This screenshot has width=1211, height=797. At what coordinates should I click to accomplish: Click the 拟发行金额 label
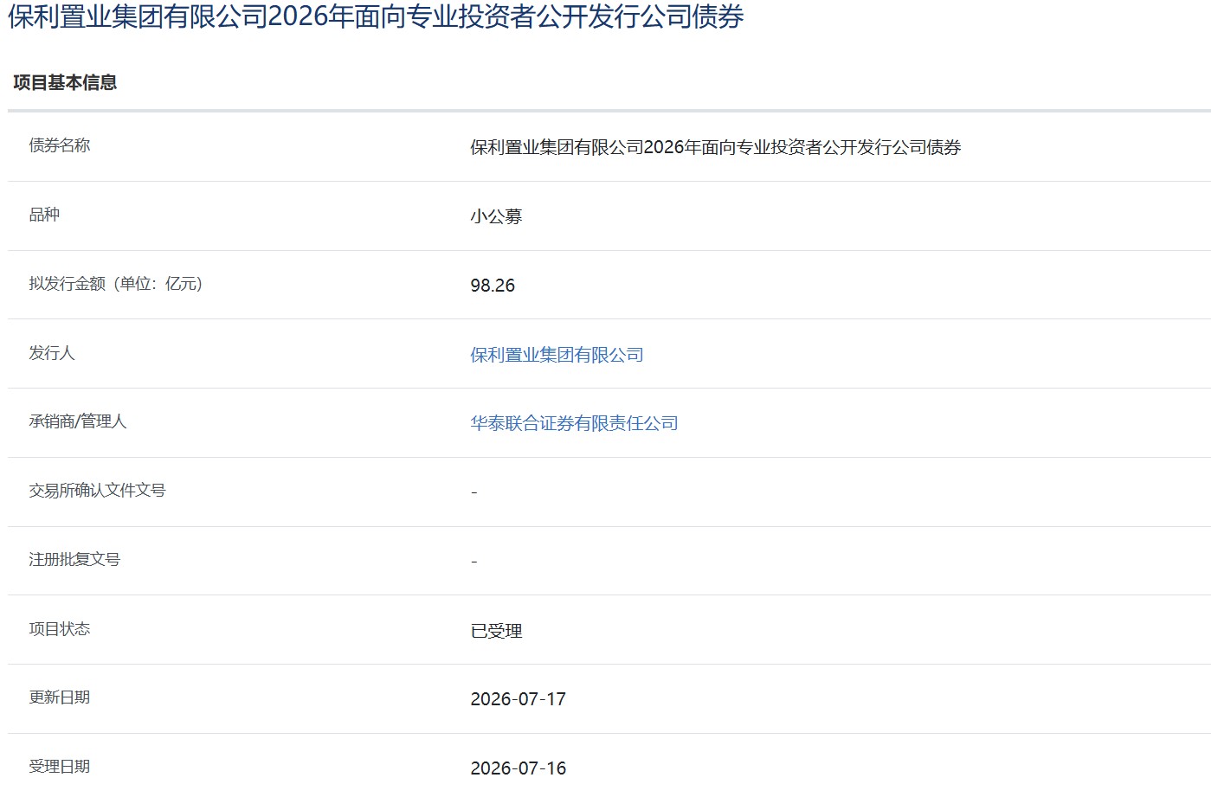click(115, 284)
